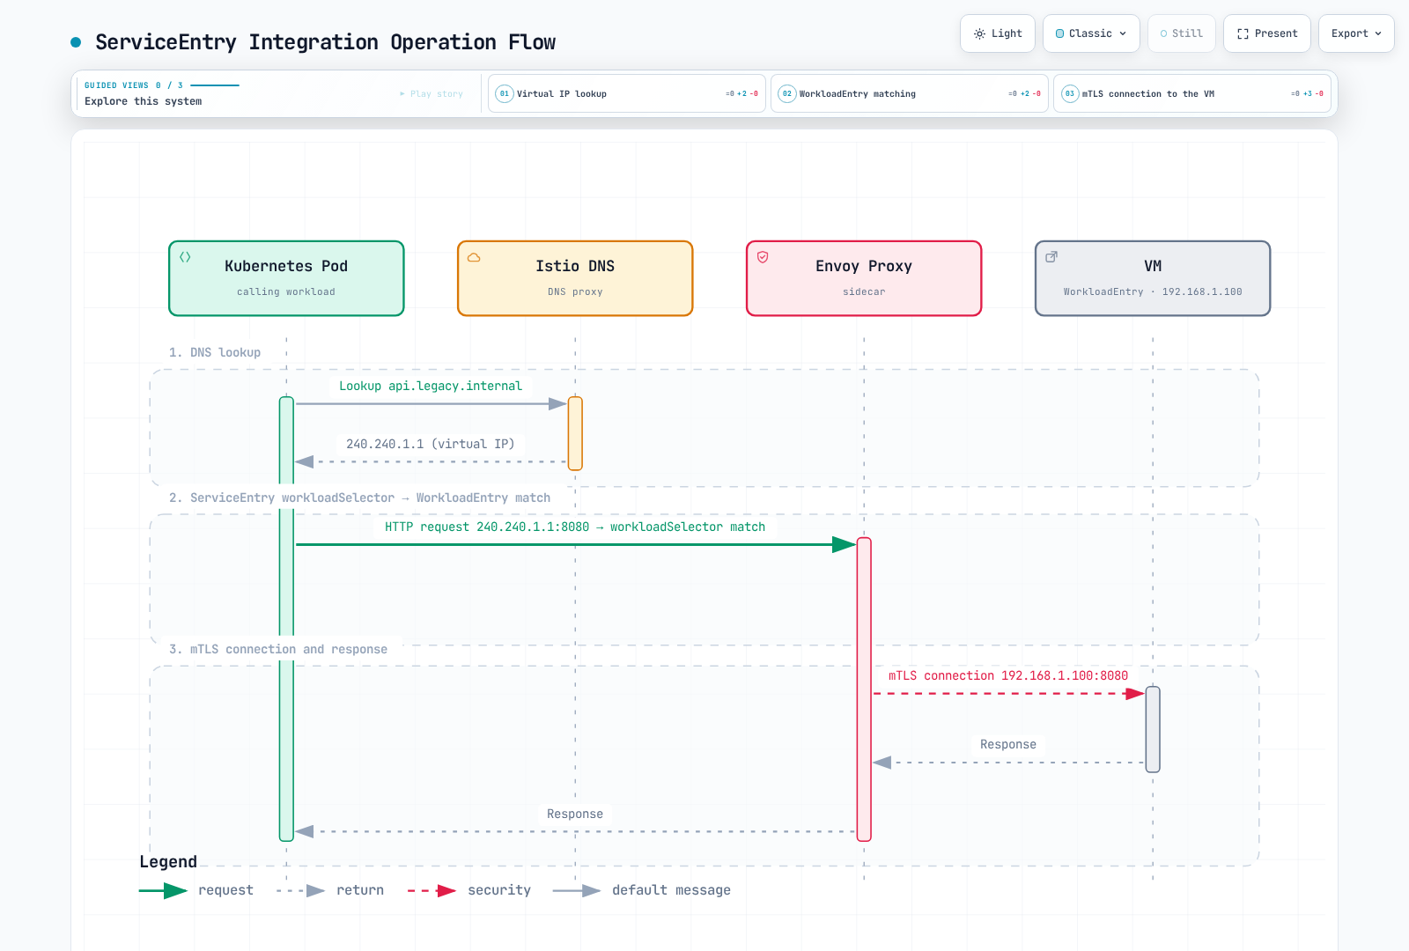1409x951 pixels.
Task: Click the shield icon on Envoy Proxy
Action: [763, 257]
